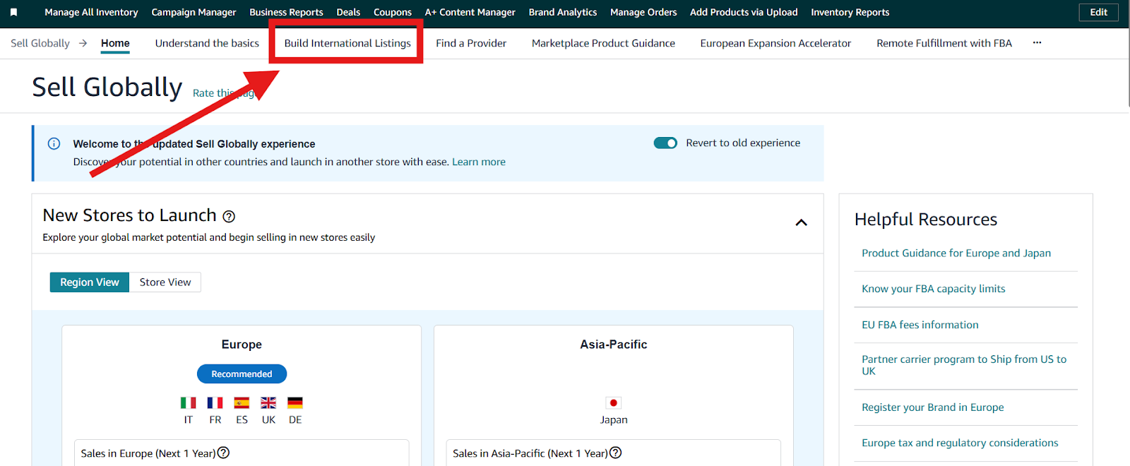This screenshot has height=466, width=1130.
Task: Click help icon beside New Stores to Launch
Action: coord(229,217)
